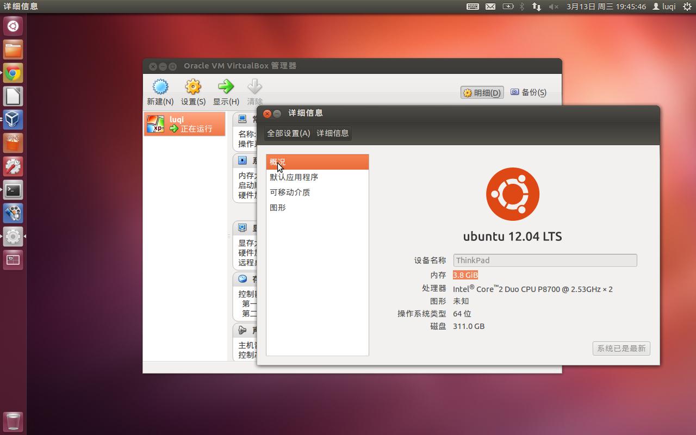
Task: Click the Storage section disk icon
Action: click(x=243, y=279)
